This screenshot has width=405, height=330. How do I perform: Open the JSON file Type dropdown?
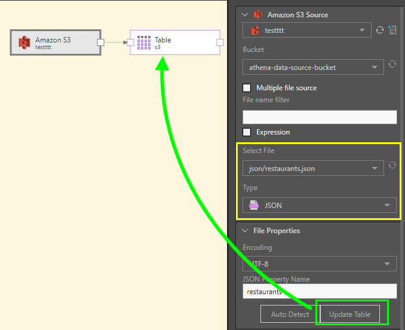[320, 206]
